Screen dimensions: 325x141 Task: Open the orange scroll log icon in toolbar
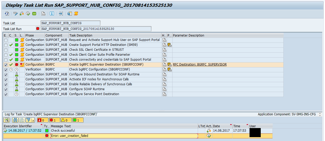pyautogui.click(x=76, y=13)
